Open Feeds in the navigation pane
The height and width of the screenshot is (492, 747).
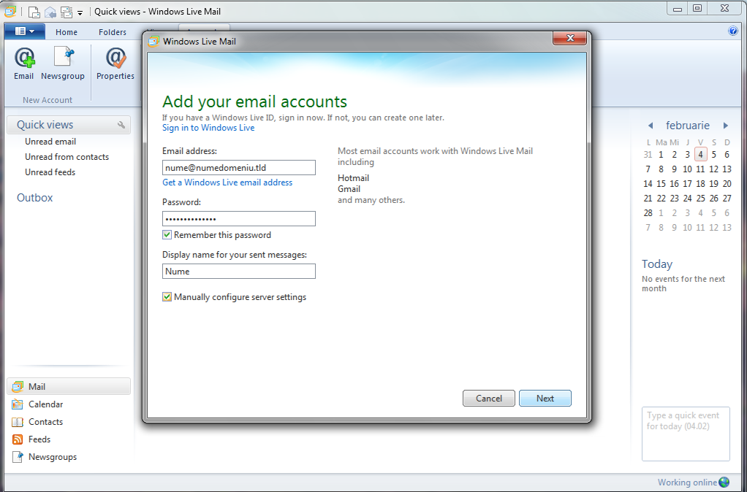(x=31, y=439)
